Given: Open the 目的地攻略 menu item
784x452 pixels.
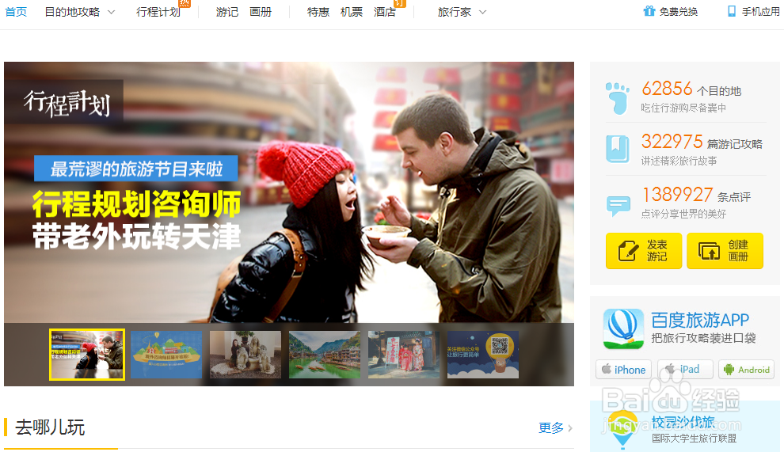Looking at the screenshot, I should tap(73, 12).
